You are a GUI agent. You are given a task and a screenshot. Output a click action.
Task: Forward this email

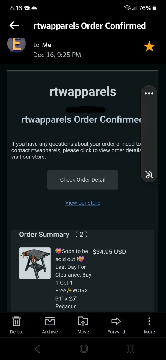[x=116, y=325]
